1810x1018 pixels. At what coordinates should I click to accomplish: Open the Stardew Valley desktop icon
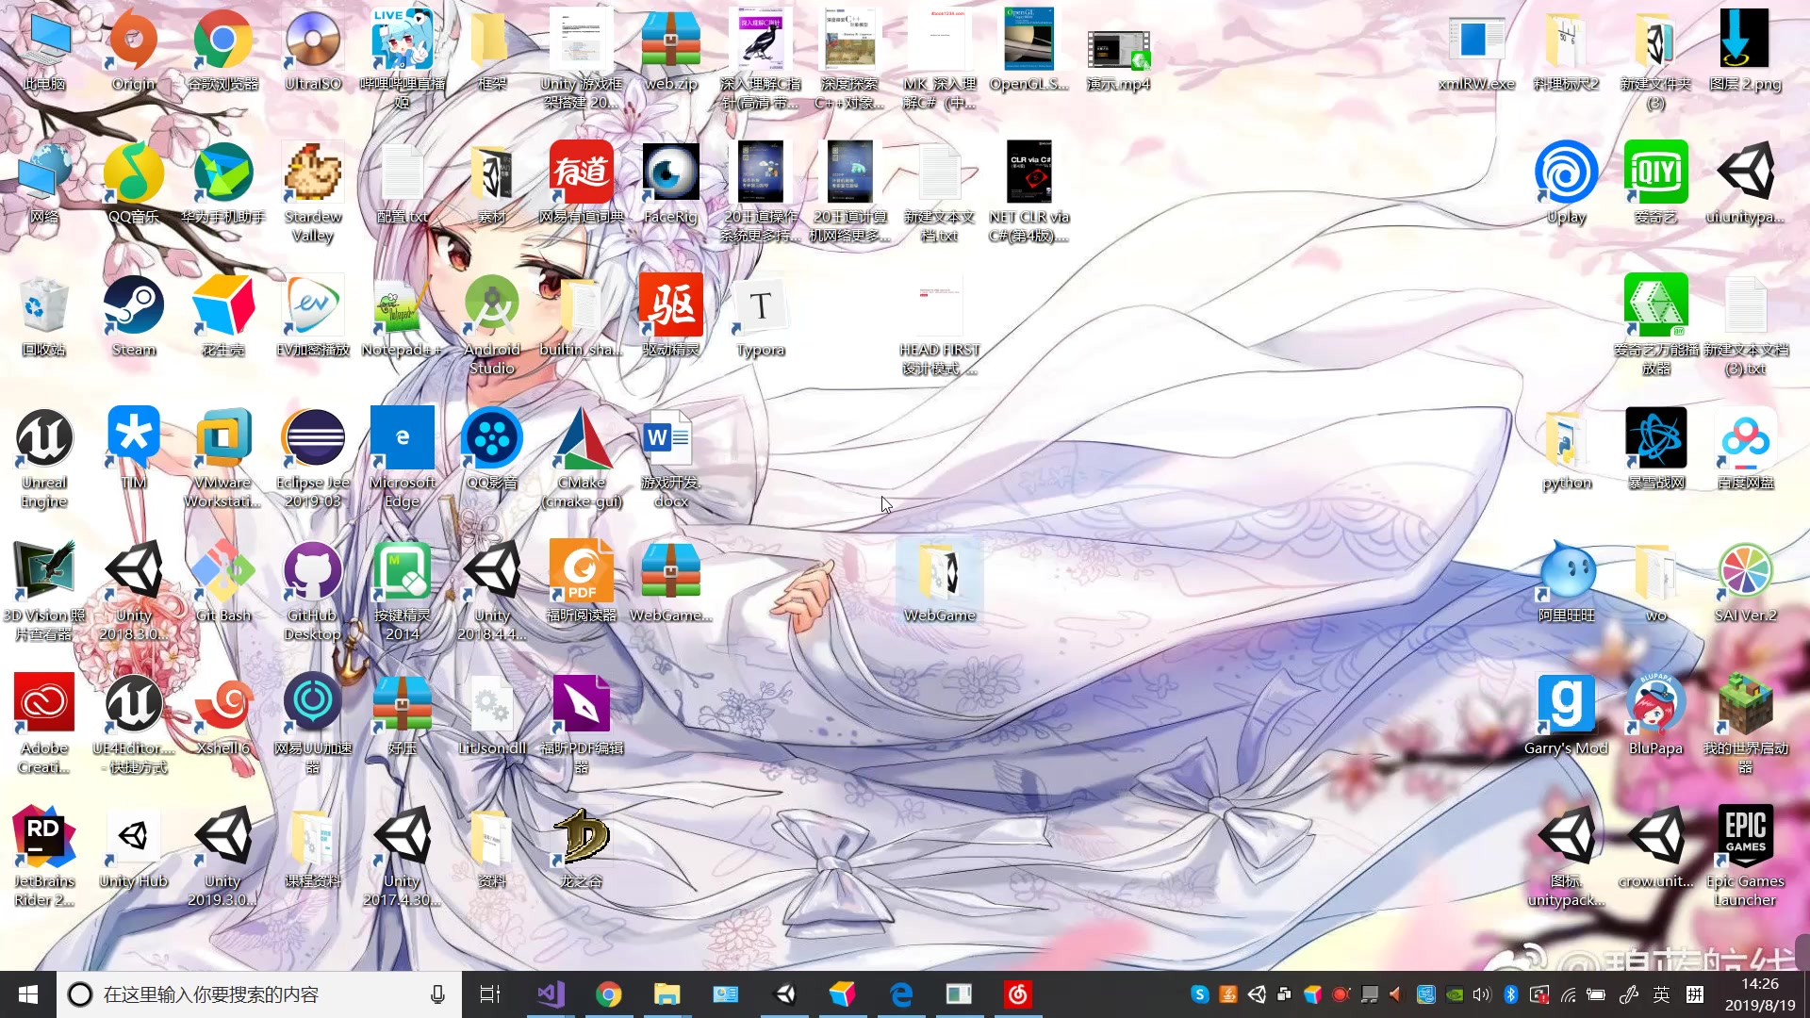312,174
